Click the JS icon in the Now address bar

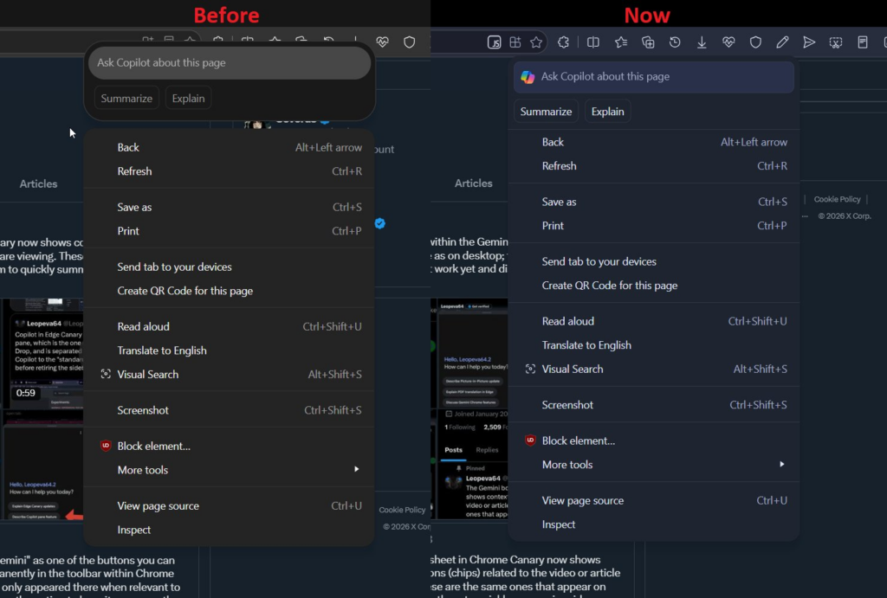(494, 42)
